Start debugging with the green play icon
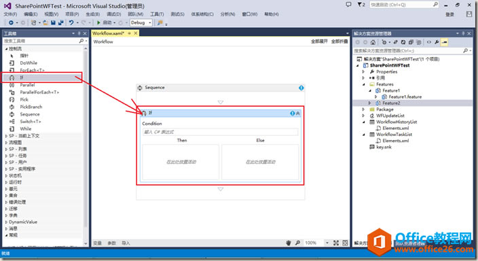This screenshot has width=478, height=261. 98,22
